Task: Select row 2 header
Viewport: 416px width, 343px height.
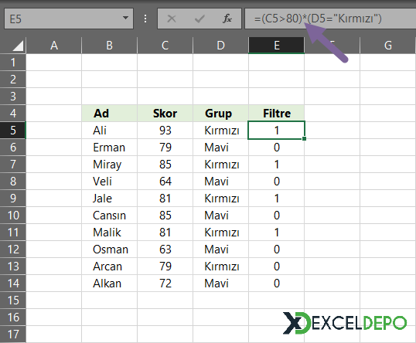Action: (12, 80)
